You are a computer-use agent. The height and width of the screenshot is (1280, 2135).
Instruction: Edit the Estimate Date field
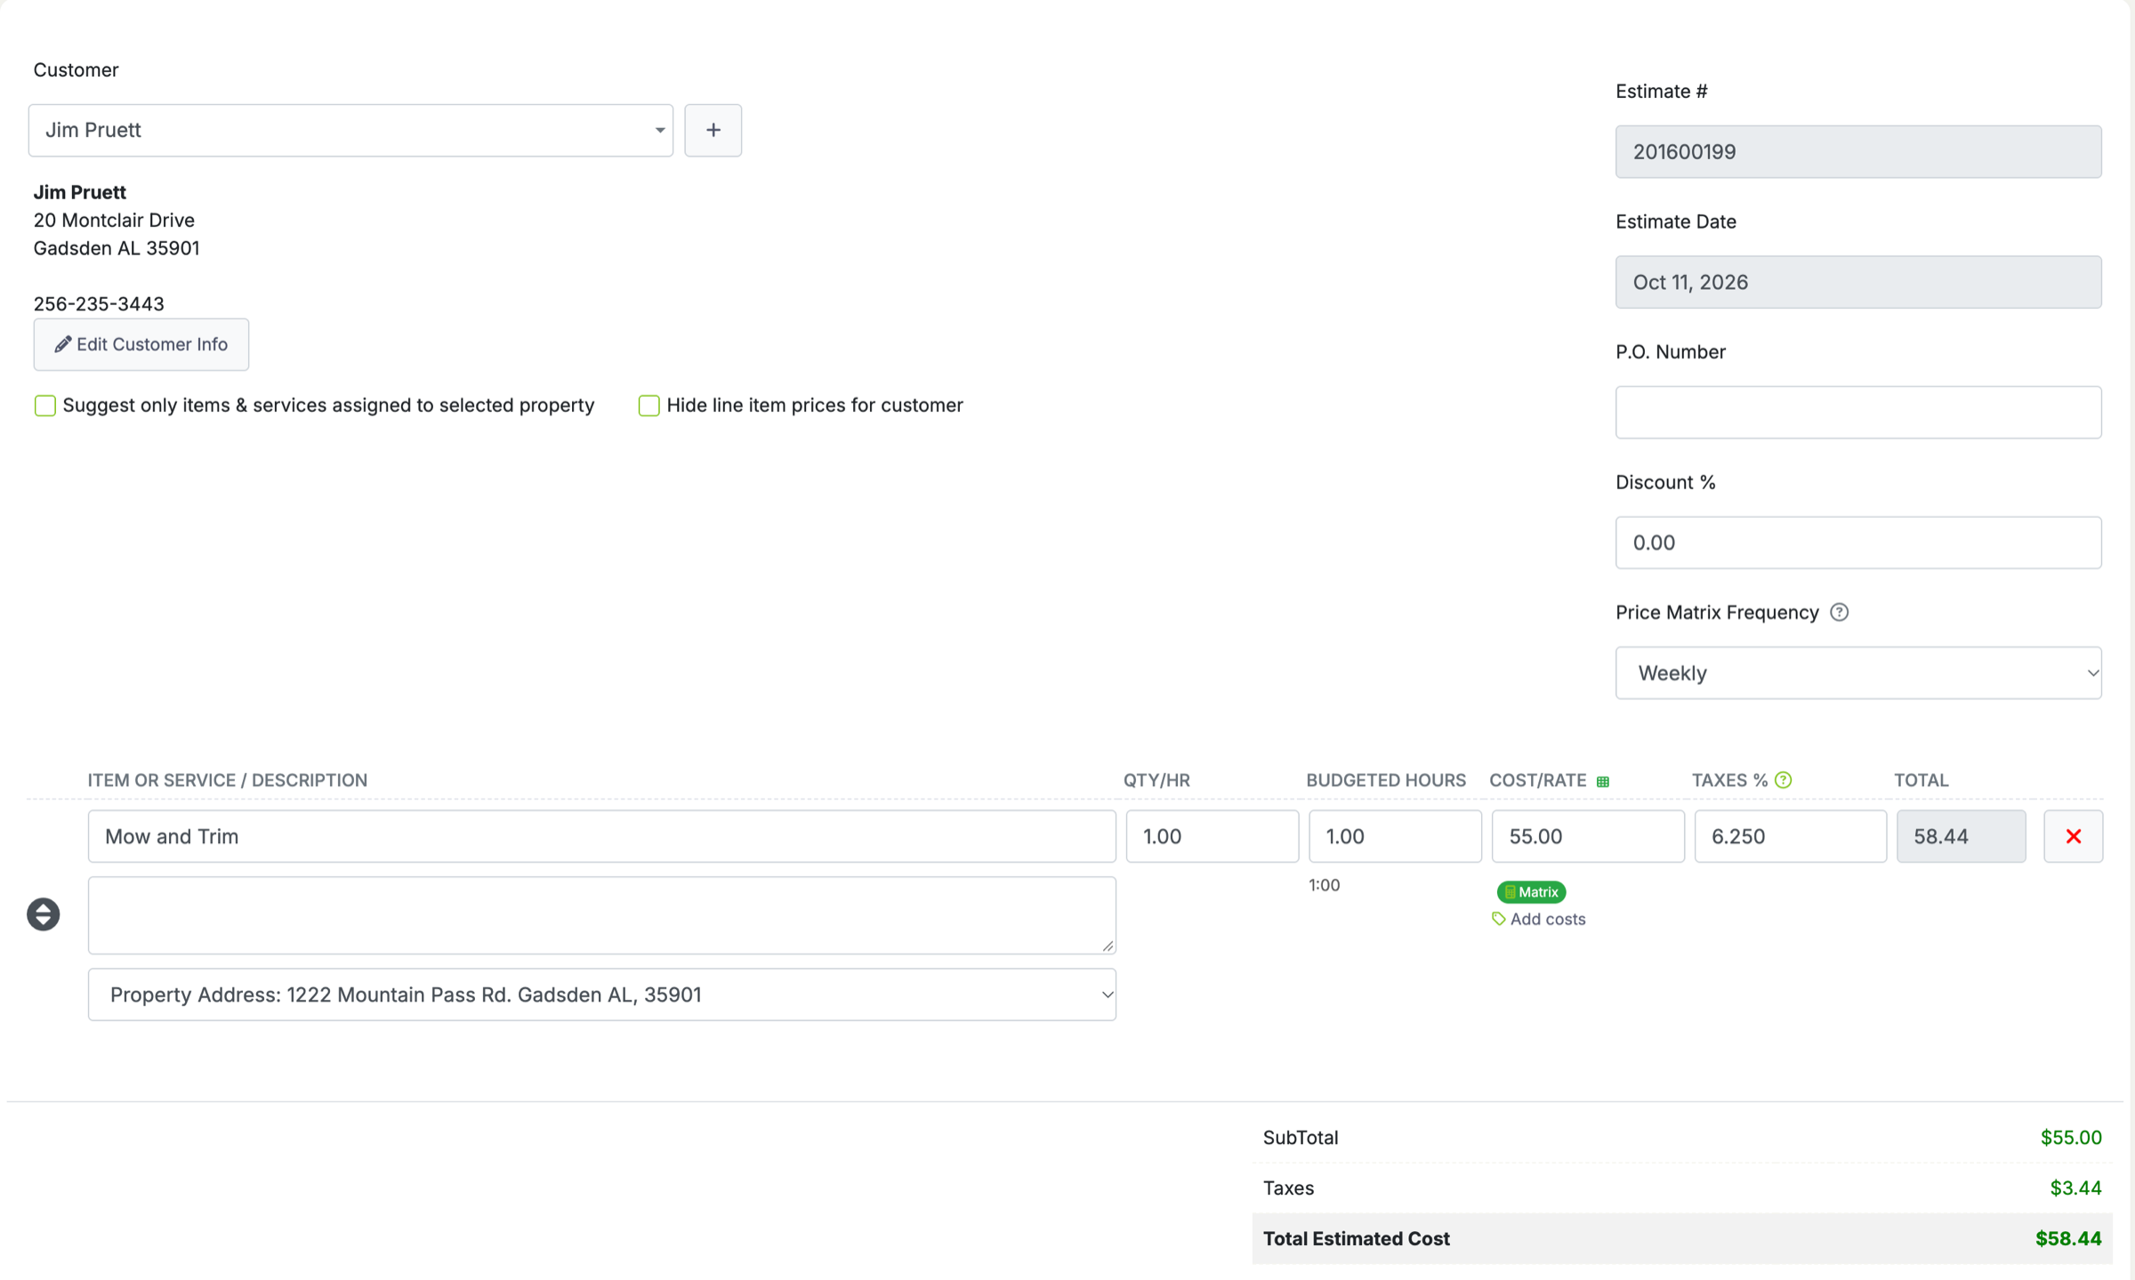[x=1858, y=282]
